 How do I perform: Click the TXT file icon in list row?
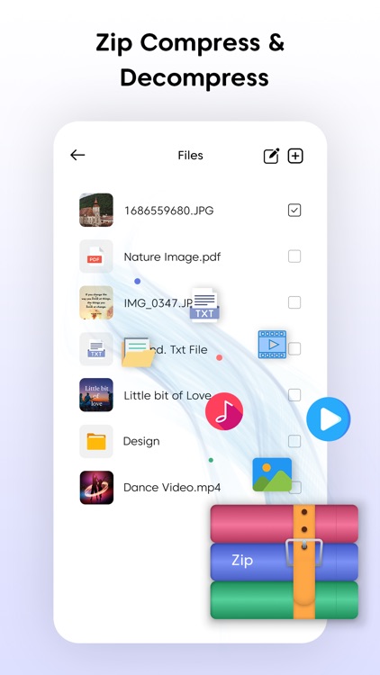(96, 349)
